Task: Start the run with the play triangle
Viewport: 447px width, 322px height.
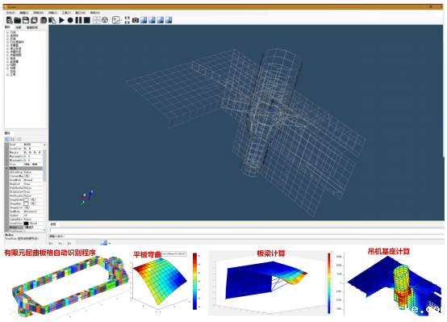Action: [x=61, y=20]
